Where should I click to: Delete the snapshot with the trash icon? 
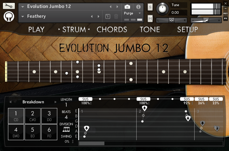[x=116, y=16]
